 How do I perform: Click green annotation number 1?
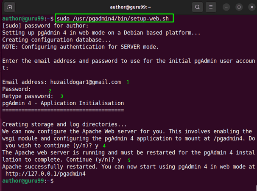tap(128, 81)
